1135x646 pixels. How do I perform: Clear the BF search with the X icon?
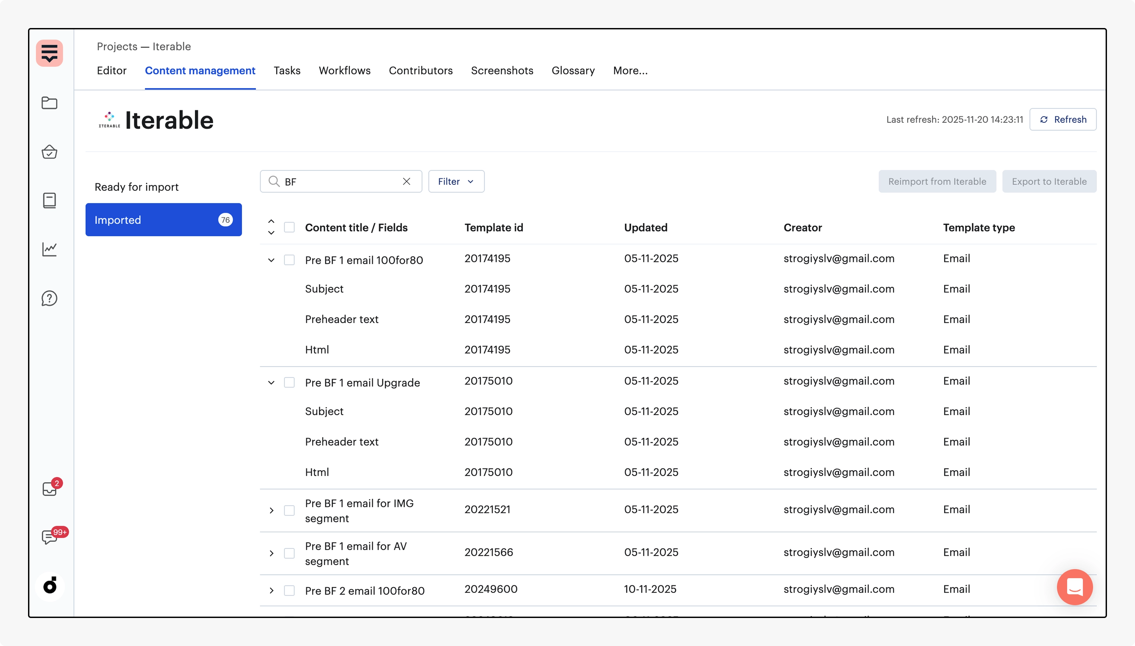click(406, 182)
